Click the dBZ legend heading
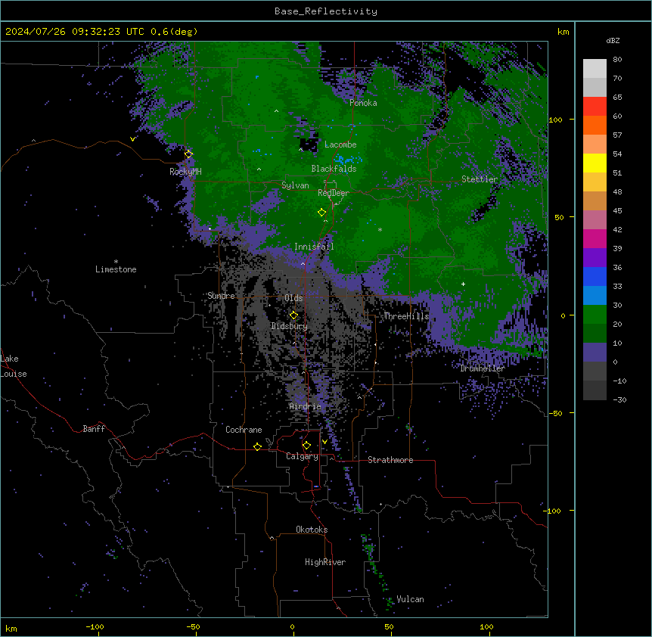Viewport: 652px width, 637px height. tap(613, 40)
